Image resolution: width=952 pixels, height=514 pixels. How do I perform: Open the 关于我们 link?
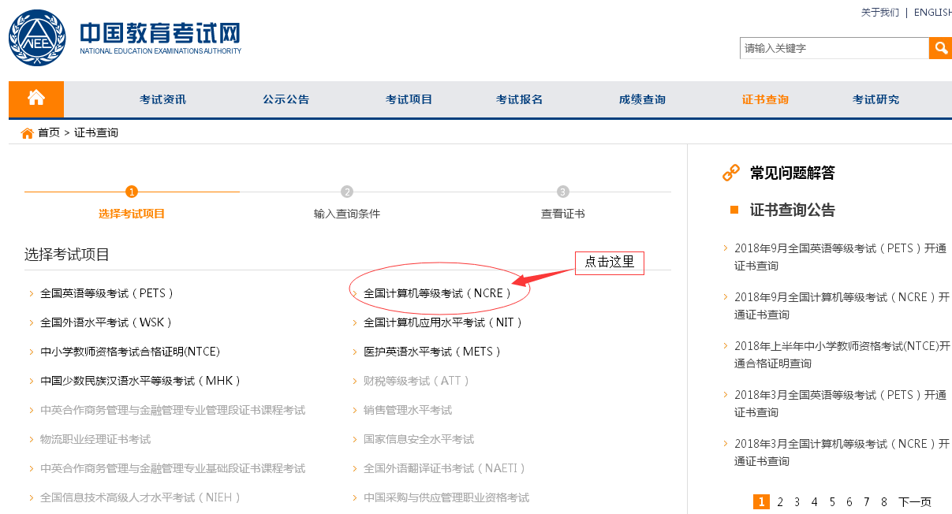[879, 13]
